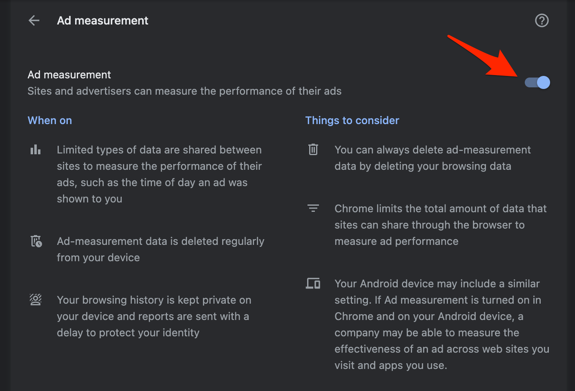Click the ad performance description text
Image resolution: width=575 pixels, height=391 pixels.
pyautogui.click(x=184, y=91)
